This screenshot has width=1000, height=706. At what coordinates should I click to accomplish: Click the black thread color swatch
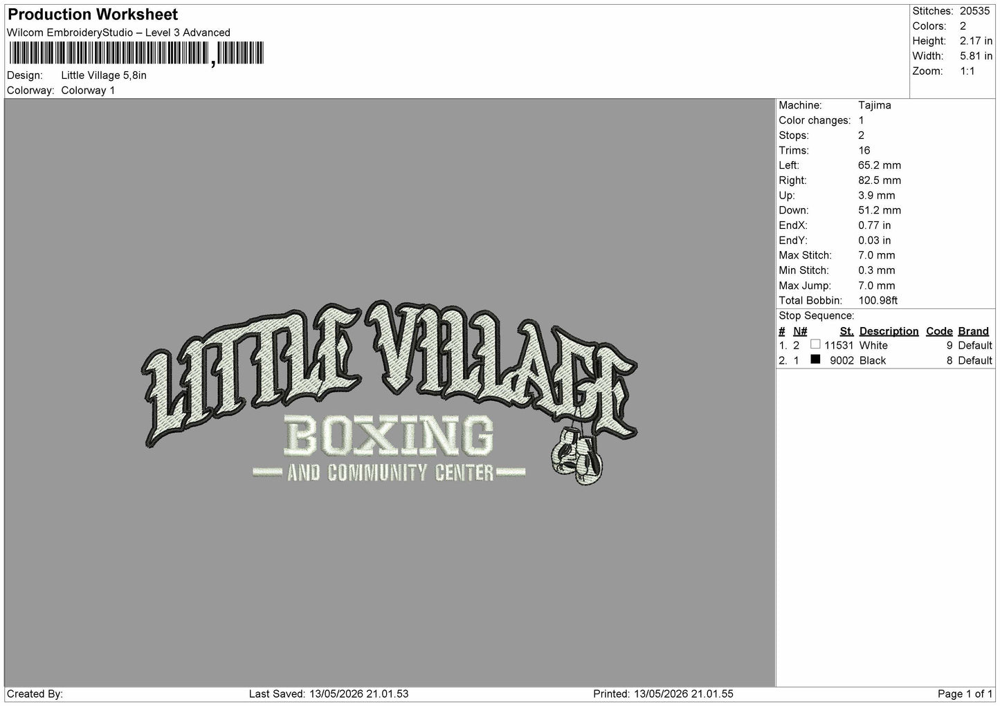pyautogui.click(x=815, y=360)
